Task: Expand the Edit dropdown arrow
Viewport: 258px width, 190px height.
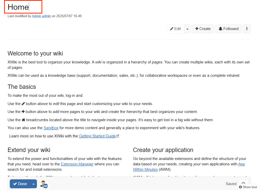Action: pos(188,29)
